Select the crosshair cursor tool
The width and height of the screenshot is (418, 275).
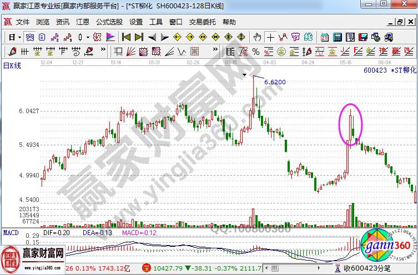pyautogui.click(x=270, y=37)
